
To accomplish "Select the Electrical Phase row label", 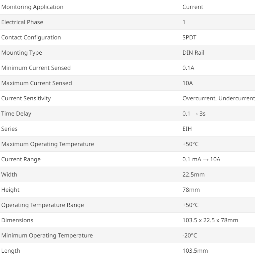I will (x=22, y=22).
